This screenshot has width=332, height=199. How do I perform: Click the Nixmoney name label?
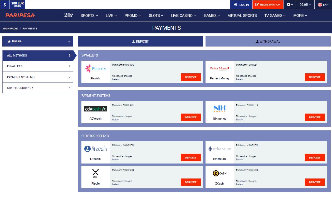click(219, 119)
